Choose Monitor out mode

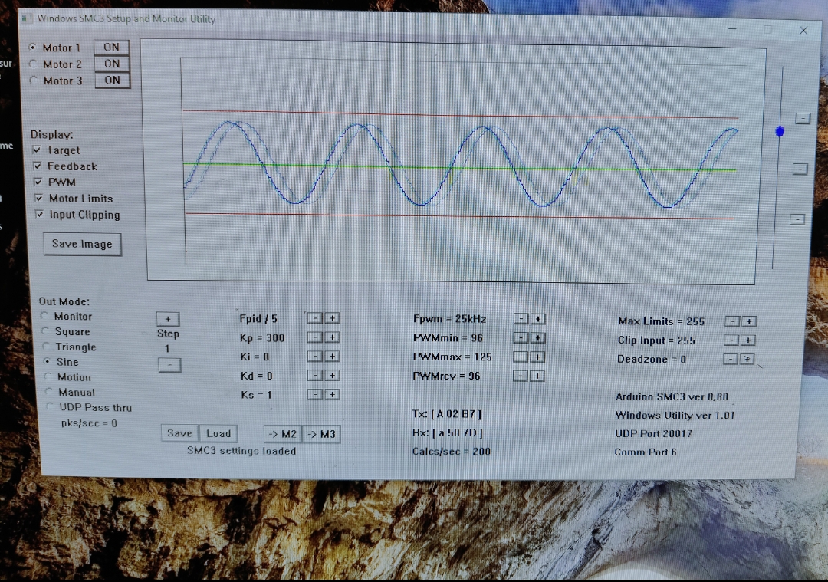click(44, 316)
